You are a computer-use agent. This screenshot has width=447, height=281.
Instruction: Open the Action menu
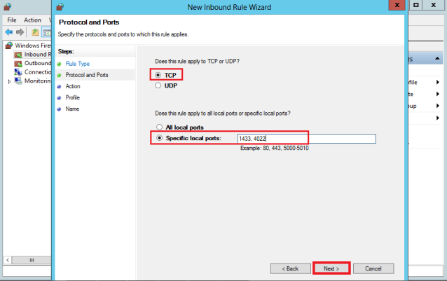[32, 20]
